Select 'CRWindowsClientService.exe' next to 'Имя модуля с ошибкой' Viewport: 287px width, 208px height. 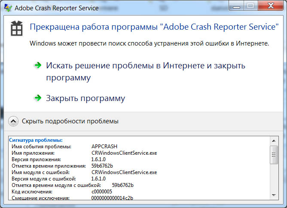[124, 172]
